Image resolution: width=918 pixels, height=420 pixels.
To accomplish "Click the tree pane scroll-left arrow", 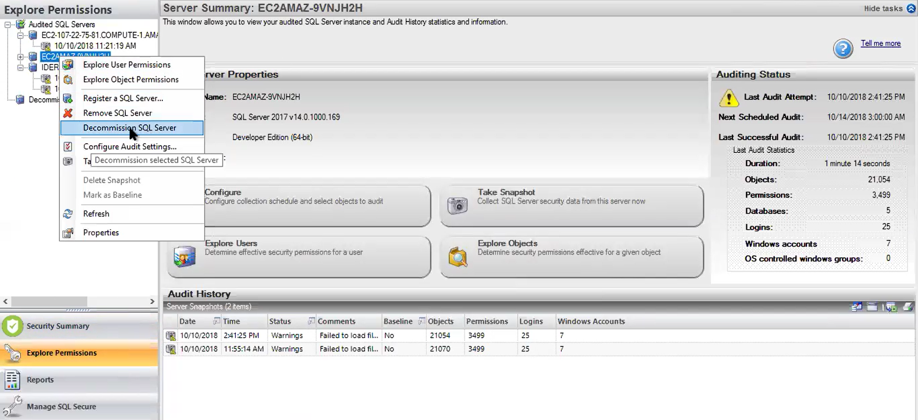I will [6, 302].
